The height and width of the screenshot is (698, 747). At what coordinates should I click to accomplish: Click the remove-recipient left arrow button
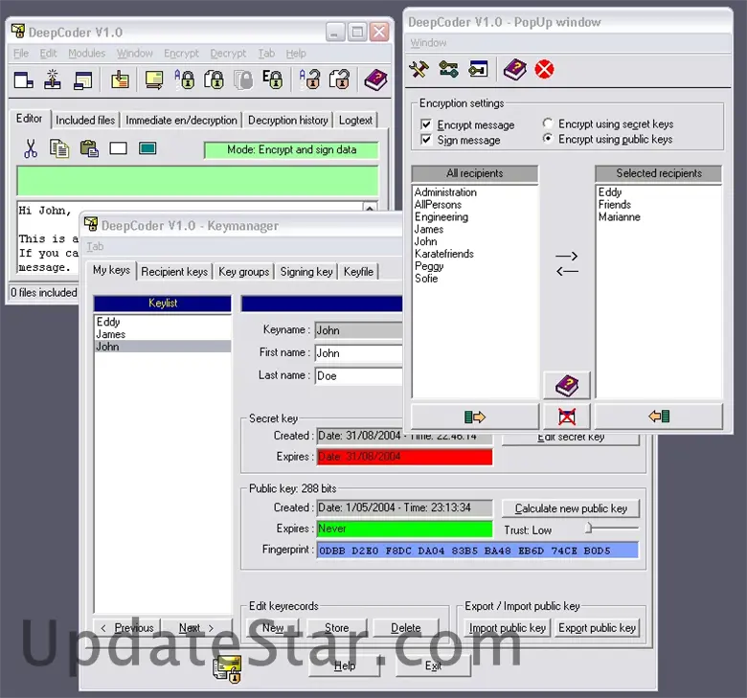pos(659,417)
